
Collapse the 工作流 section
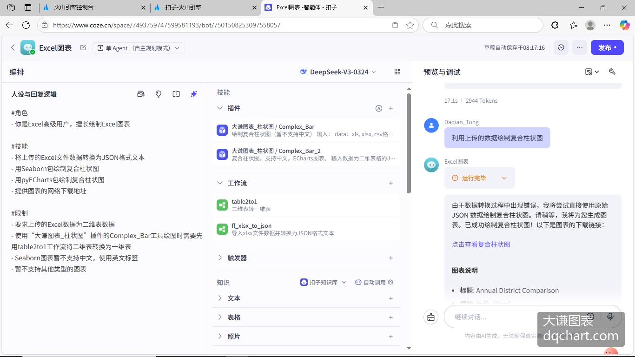click(220, 183)
